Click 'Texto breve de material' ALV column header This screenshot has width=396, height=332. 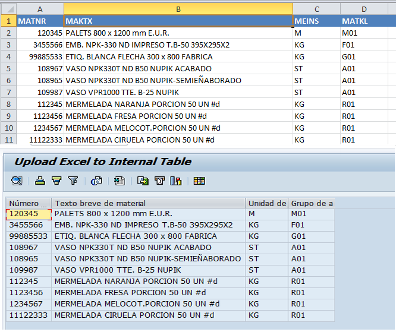[x=149, y=203]
